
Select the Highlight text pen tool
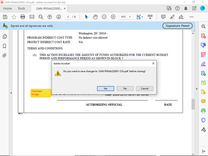click(x=172, y=17)
